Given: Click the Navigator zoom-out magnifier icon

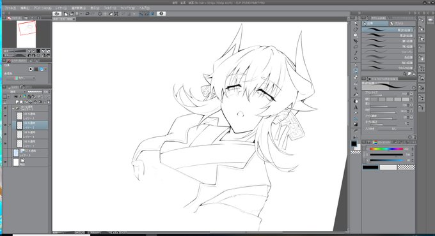Looking at the screenshot, I should coord(29,51).
